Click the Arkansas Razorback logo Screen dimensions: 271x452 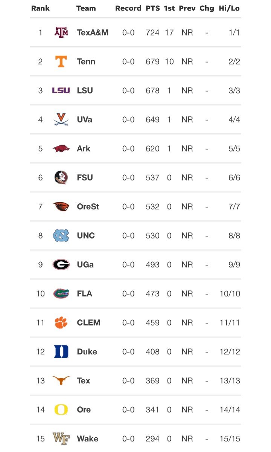[x=61, y=148]
